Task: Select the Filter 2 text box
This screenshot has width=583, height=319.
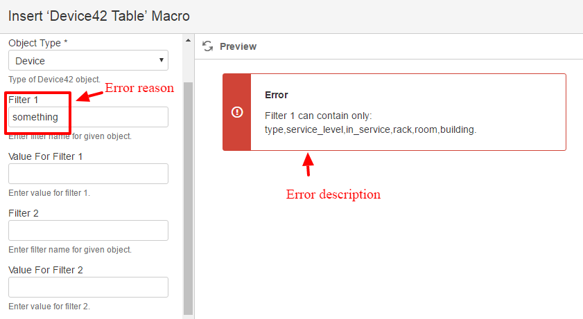Action: 88,230
